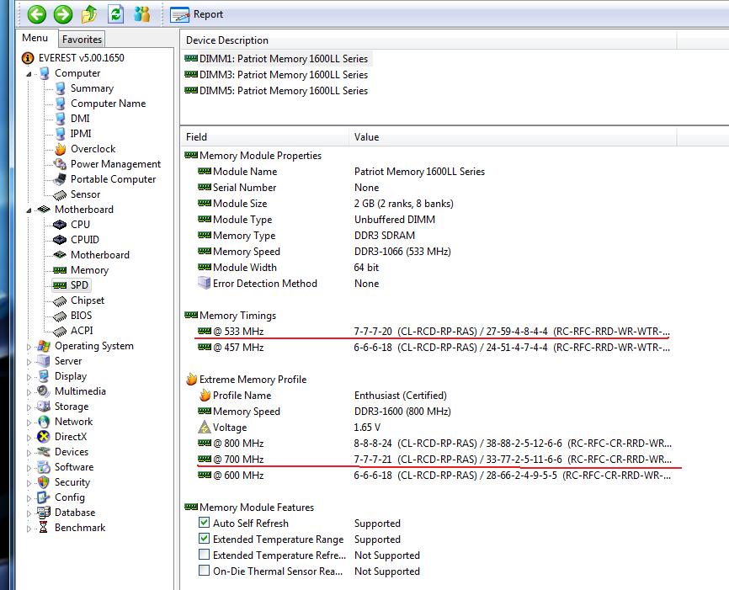
Task: Expand the Server branch
Action: coord(29,362)
